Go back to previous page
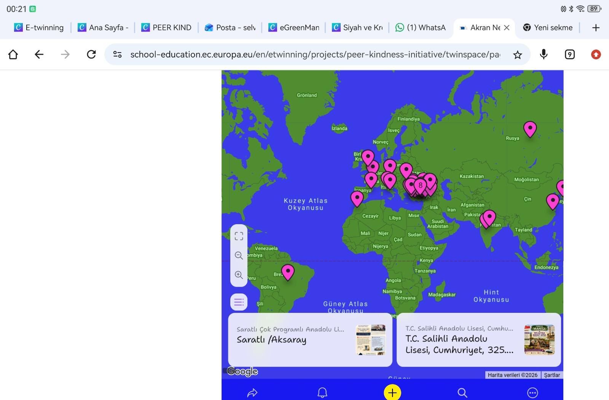 tap(39, 54)
